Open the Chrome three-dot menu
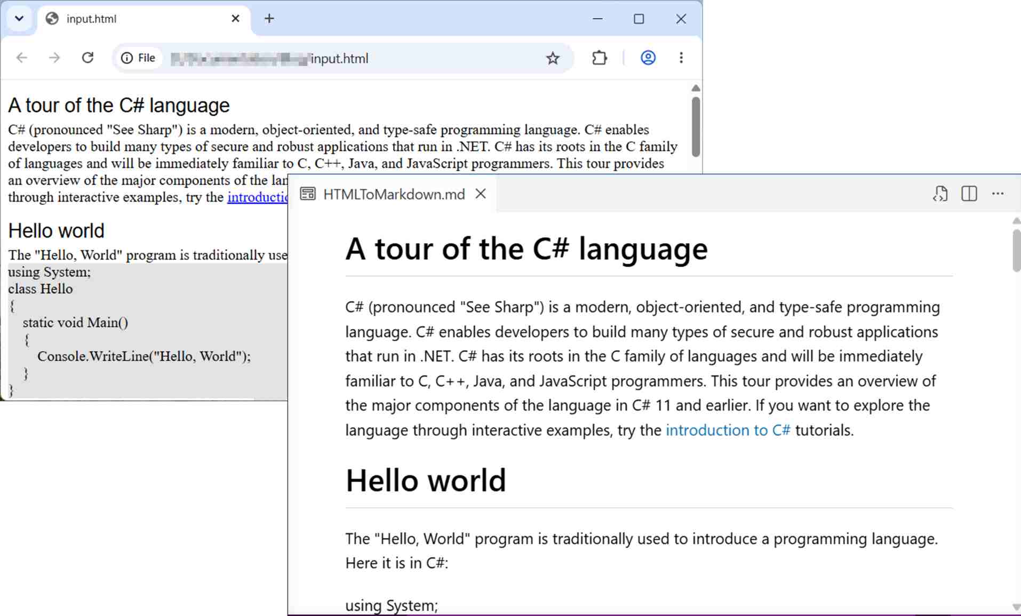The image size is (1021, 616). tap(681, 58)
